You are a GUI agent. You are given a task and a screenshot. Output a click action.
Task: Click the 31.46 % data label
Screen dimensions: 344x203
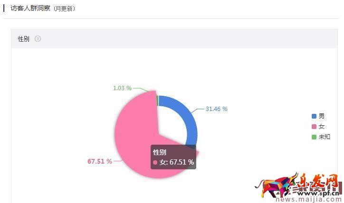click(x=216, y=109)
